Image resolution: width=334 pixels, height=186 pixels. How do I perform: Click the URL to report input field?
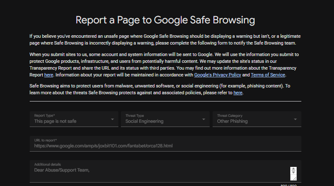pyautogui.click(x=165, y=144)
